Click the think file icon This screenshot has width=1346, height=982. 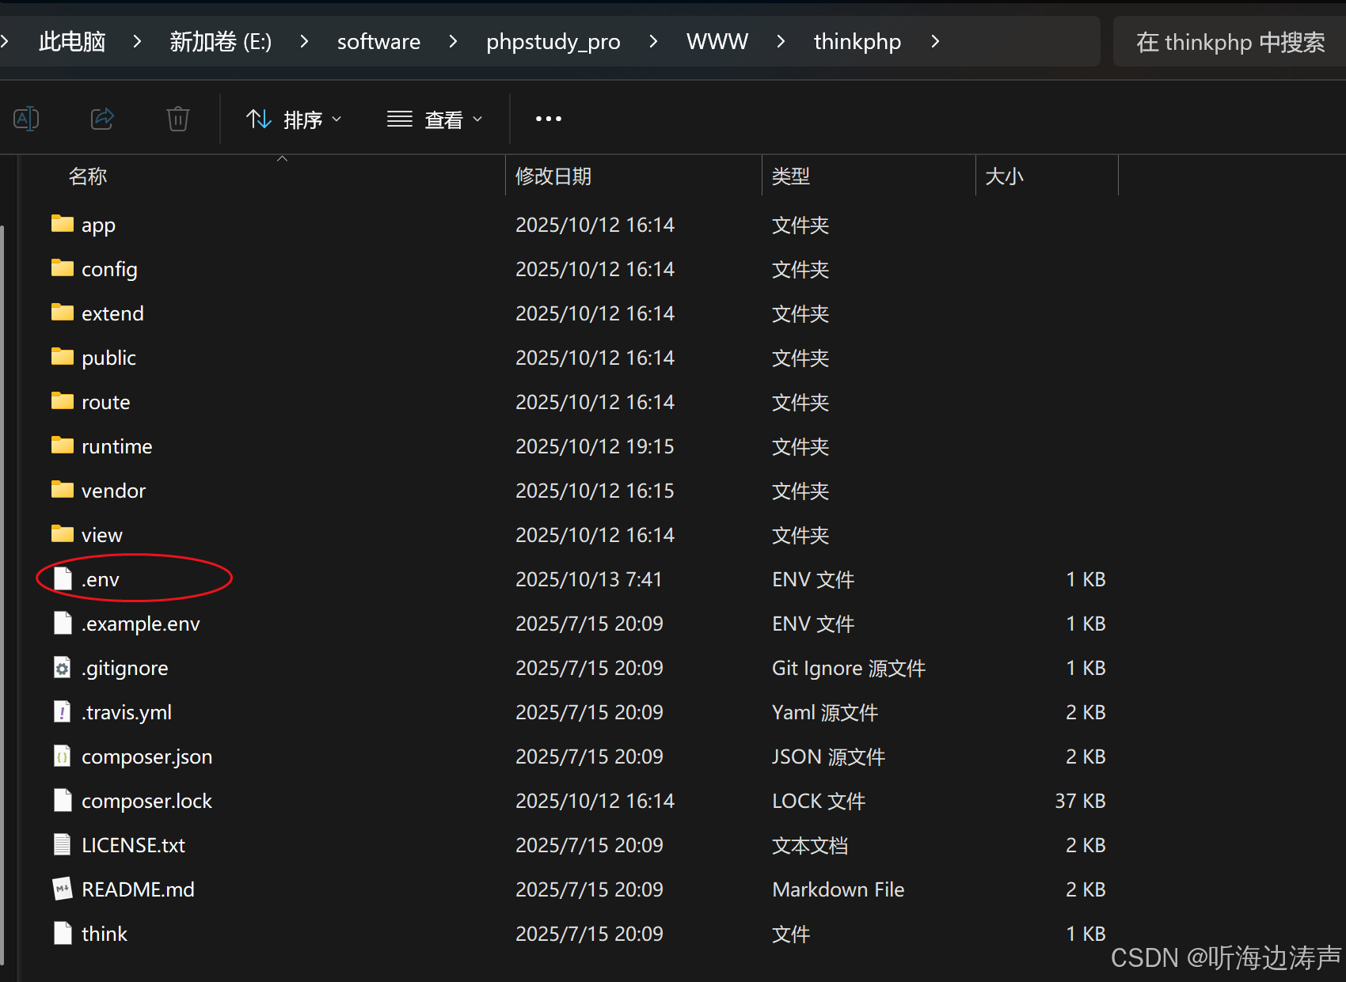click(63, 933)
